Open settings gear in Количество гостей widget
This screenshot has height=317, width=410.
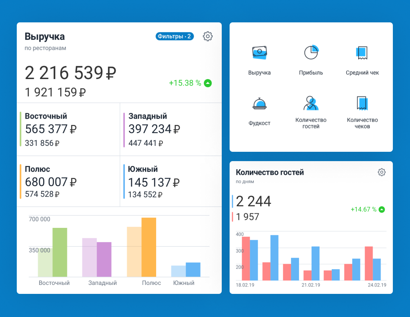coord(381,172)
